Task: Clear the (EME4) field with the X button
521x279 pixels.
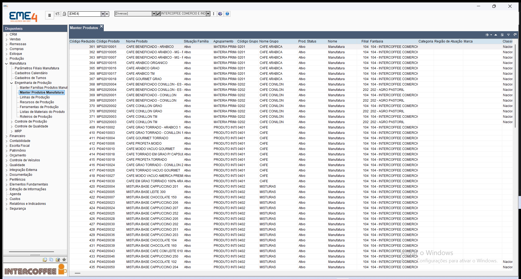Action: (107, 14)
